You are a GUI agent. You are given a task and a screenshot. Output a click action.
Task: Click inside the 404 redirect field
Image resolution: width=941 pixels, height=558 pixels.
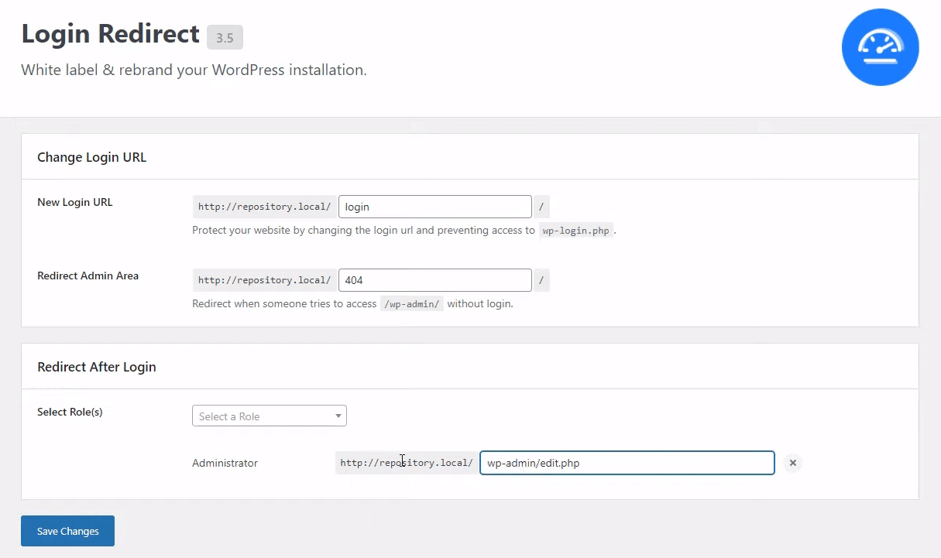point(434,279)
